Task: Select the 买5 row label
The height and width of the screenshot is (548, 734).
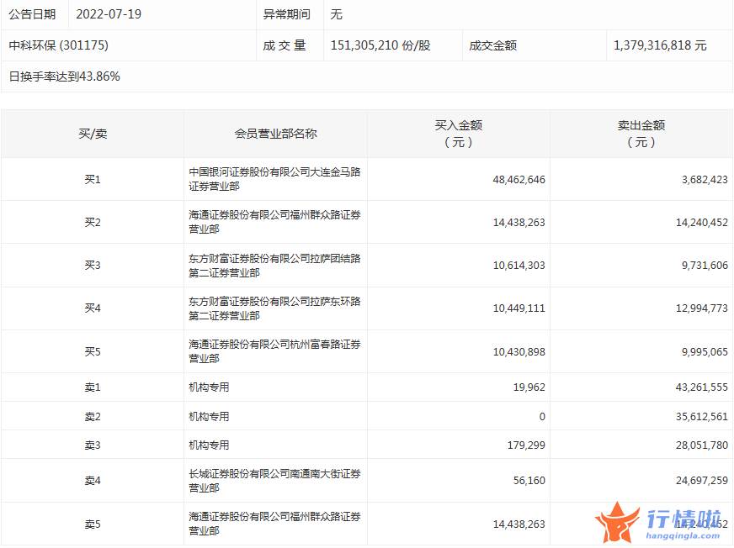Action: (93, 351)
